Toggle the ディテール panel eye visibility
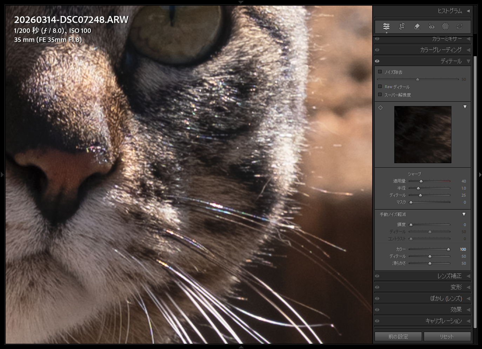This screenshot has height=349, width=482. tap(377, 61)
